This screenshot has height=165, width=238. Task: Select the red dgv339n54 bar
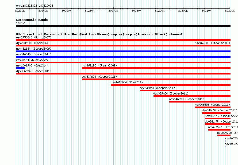coord(192,96)
